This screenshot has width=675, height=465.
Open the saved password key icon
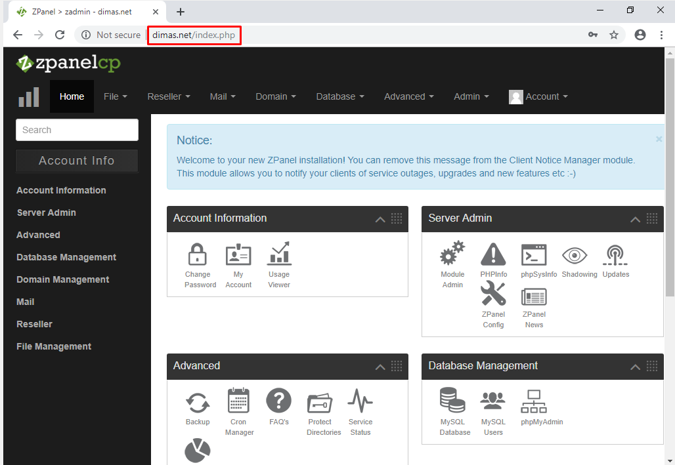[x=593, y=35]
